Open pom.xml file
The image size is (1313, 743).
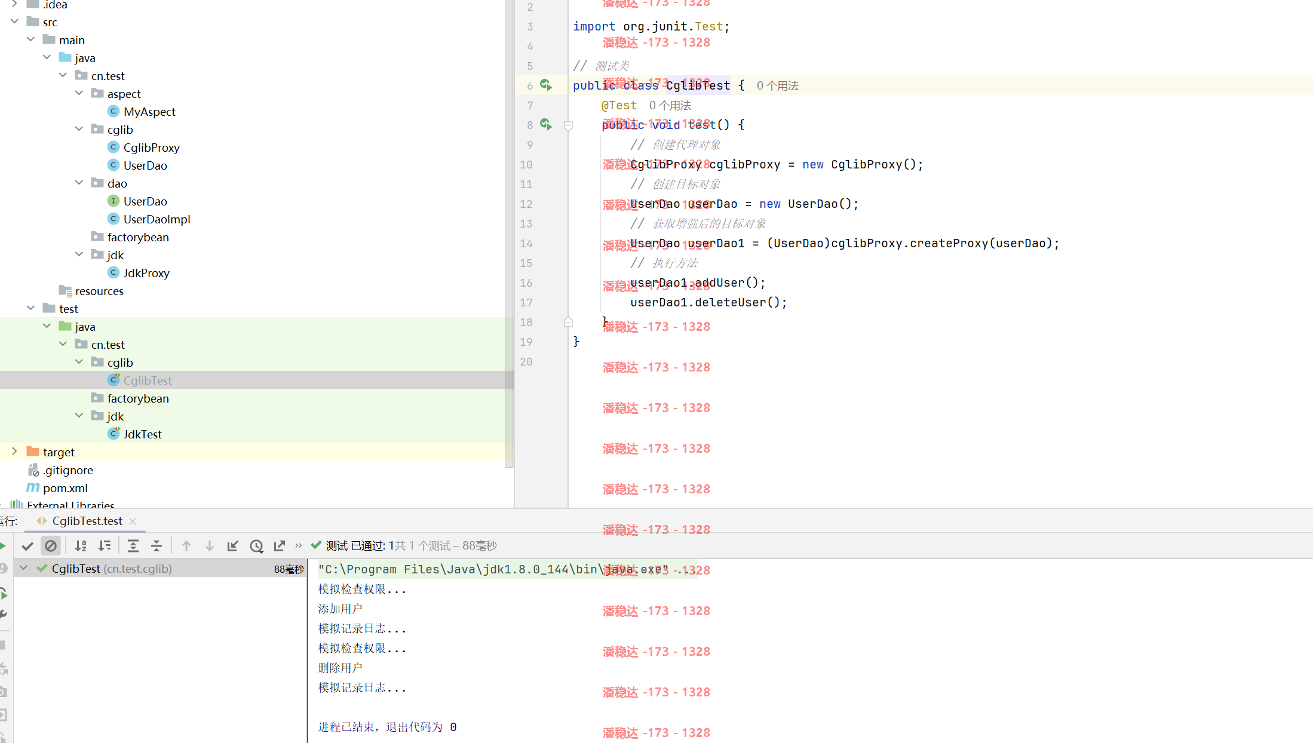[57, 488]
